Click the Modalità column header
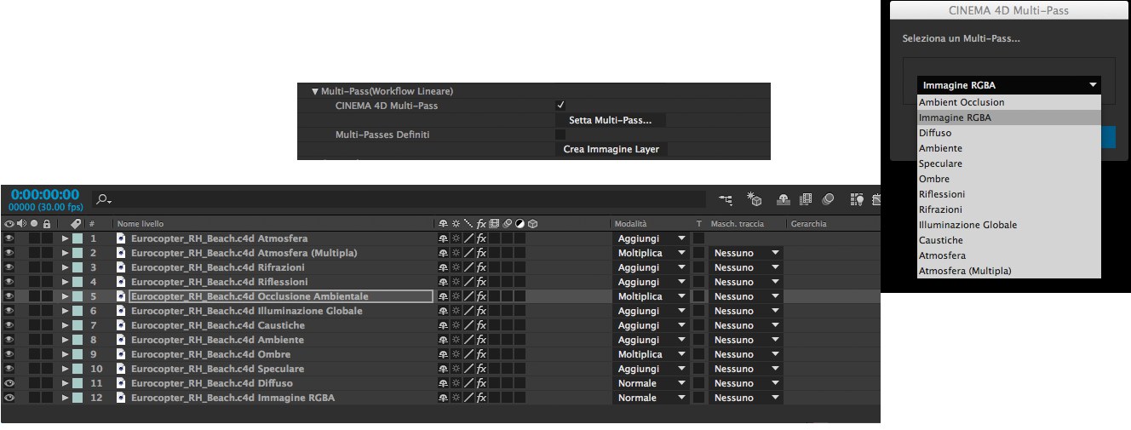1131x430 pixels. pyautogui.click(x=631, y=224)
